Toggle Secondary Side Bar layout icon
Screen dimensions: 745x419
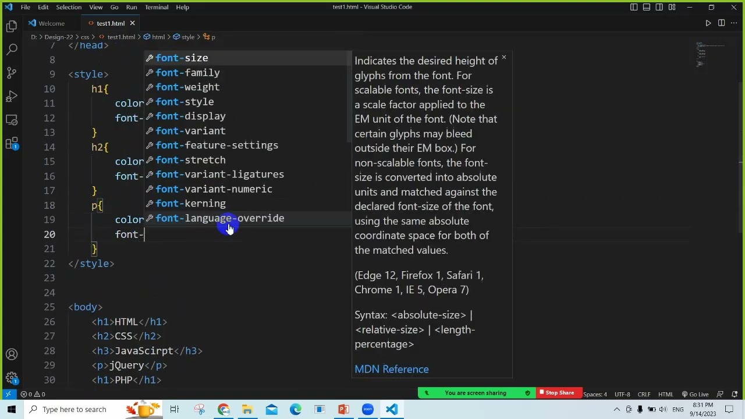click(x=659, y=7)
